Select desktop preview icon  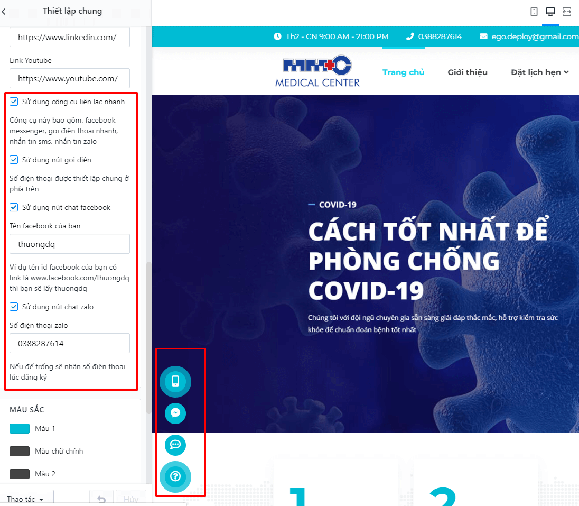(550, 12)
